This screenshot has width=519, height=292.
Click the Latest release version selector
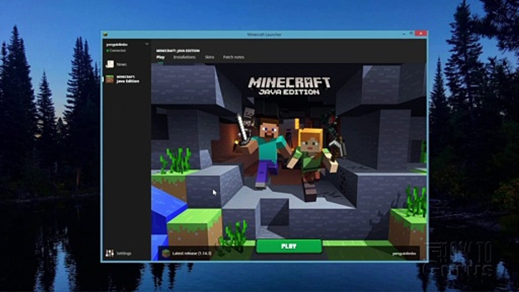tap(187, 253)
